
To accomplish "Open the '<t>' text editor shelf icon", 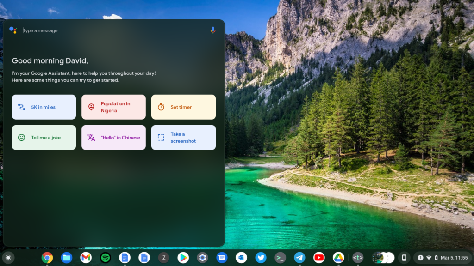I will click(358, 258).
